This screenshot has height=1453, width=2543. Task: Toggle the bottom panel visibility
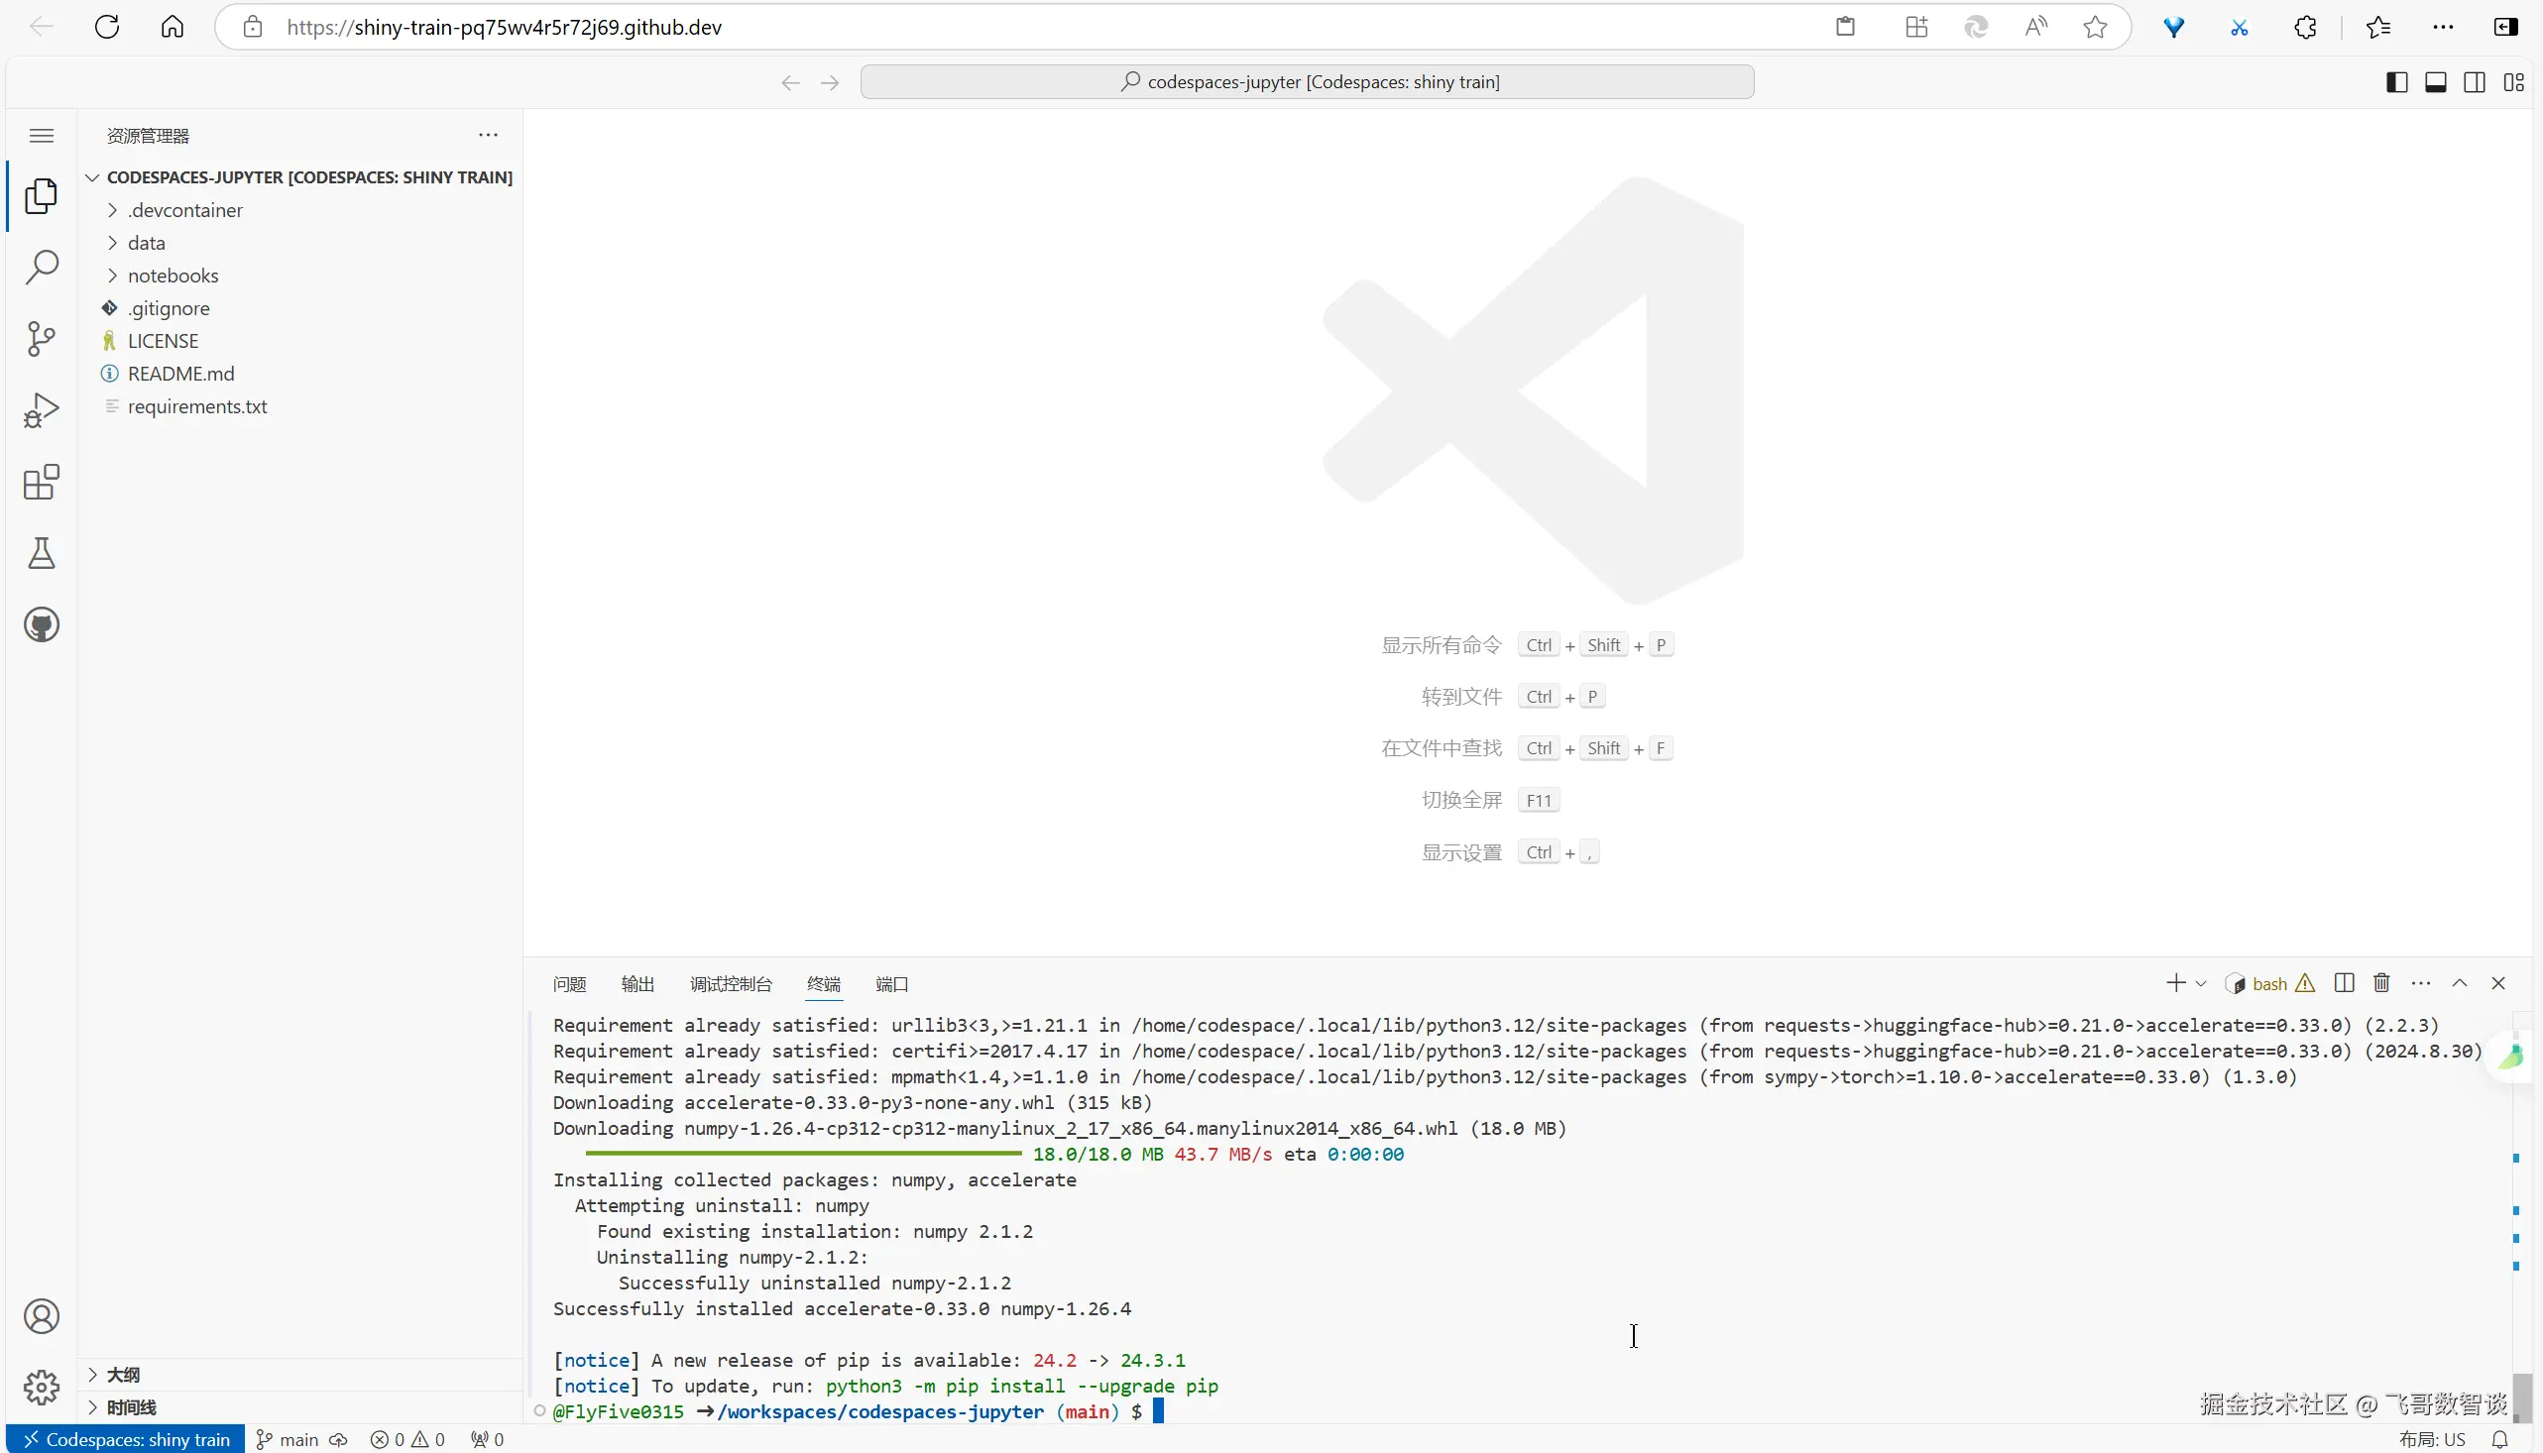coord(2435,82)
